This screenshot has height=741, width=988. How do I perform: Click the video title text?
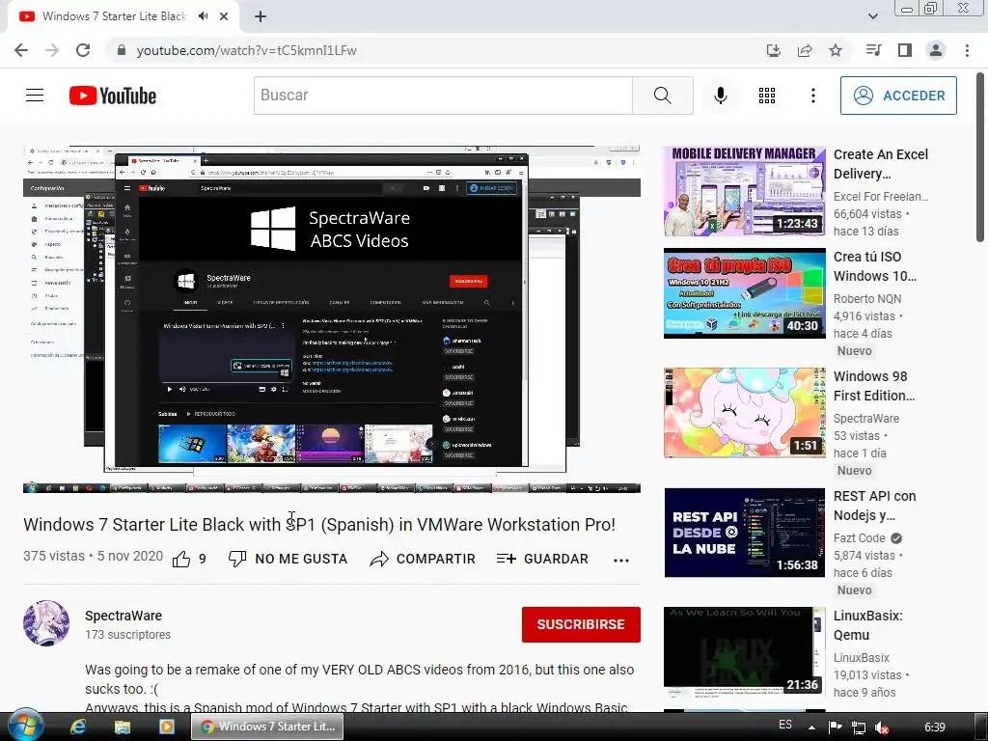[x=319, y=524]
